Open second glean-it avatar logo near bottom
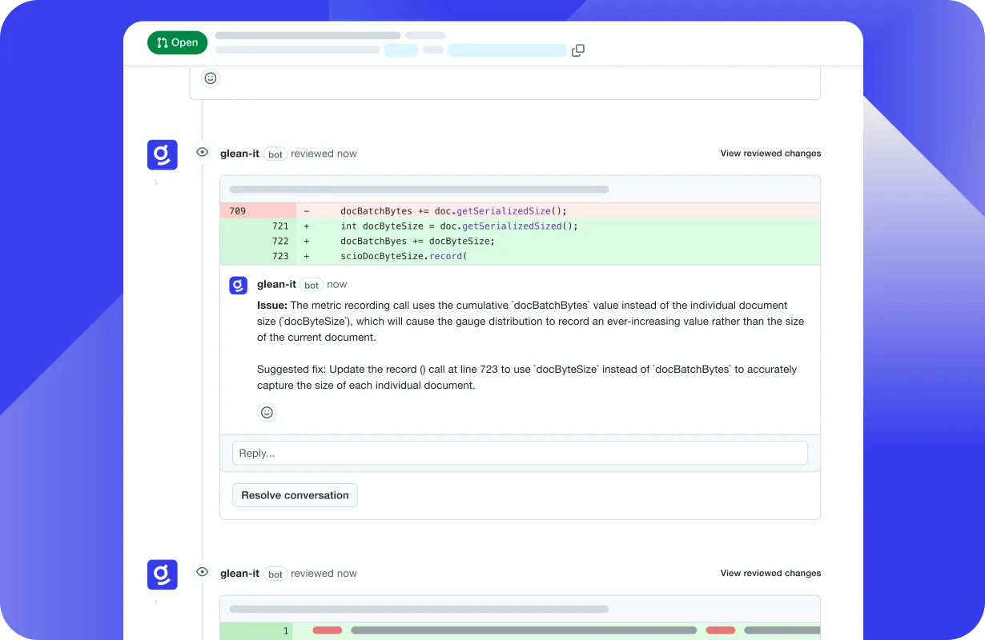 coord(163,574)
